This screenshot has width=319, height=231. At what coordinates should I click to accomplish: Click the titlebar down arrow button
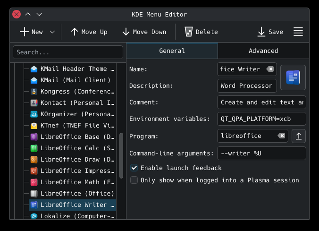point(39,15)
